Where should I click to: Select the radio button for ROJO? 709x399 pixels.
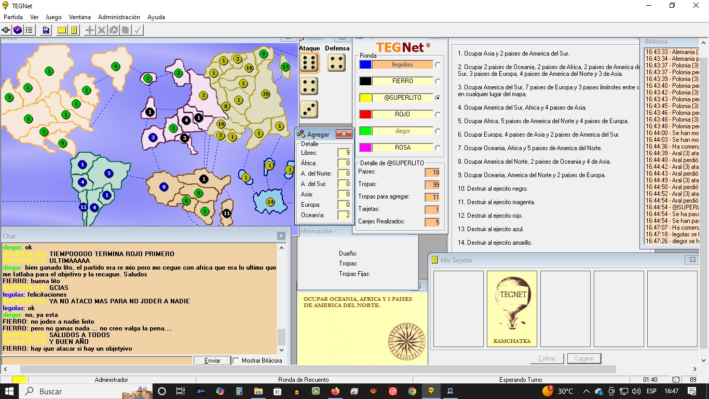coord(438,115)
